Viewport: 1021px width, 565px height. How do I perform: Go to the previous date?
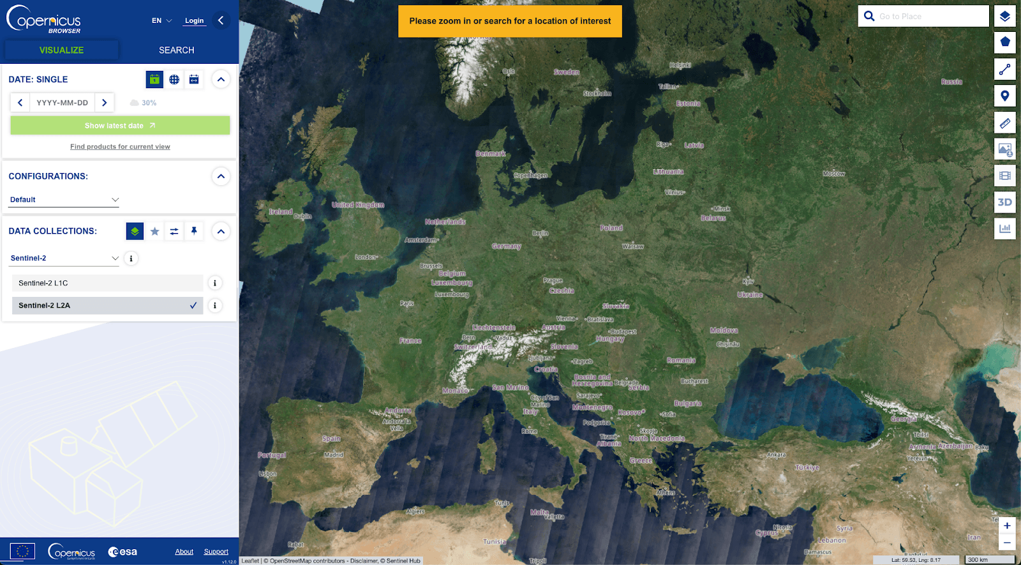(x=20, y=102)
